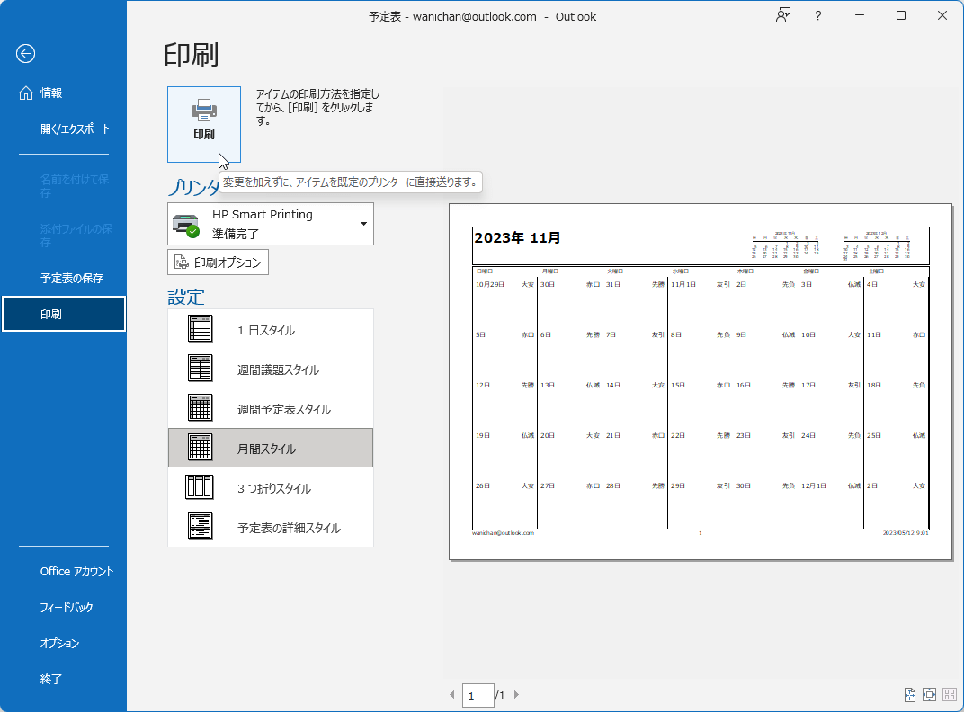Click the 2023年 11月 preview title

coord(517,238)
